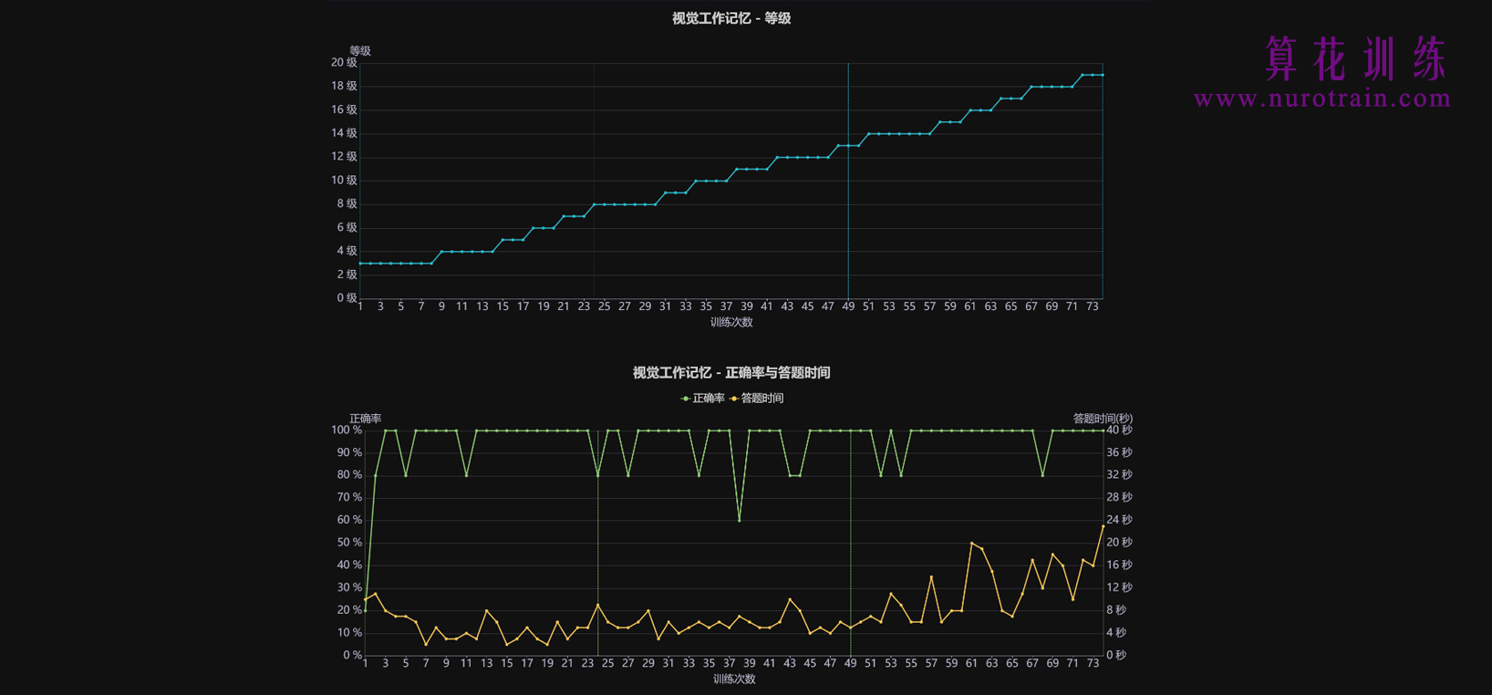
Task: Select the final answer-time point at chart end
Action: pyautogui.click(x=1103, y=526)
